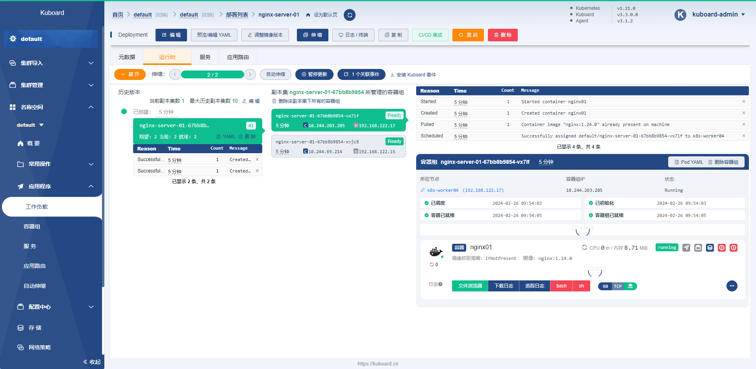Viewport: 756px width, 369px height.
Task: Refresh CPU and memory metrics icon
Action: point(585,248)
